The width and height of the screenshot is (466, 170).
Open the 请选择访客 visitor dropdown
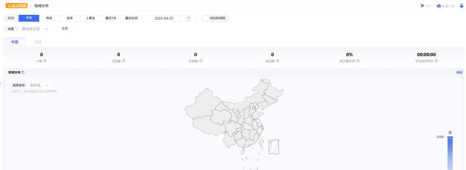(35, 29)
